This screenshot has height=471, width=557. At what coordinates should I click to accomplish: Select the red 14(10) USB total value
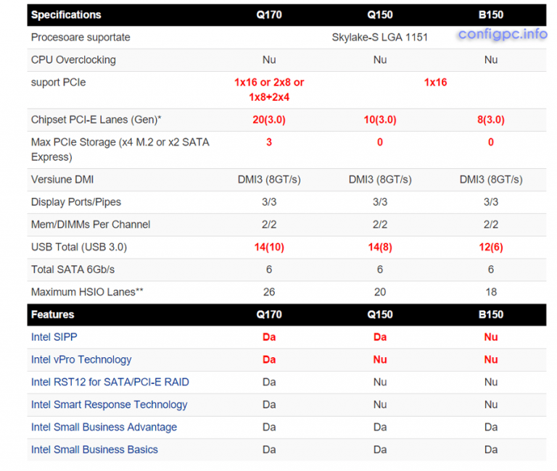(269, 247)
